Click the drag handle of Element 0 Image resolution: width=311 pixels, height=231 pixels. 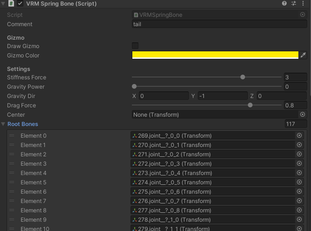[12, 136]
